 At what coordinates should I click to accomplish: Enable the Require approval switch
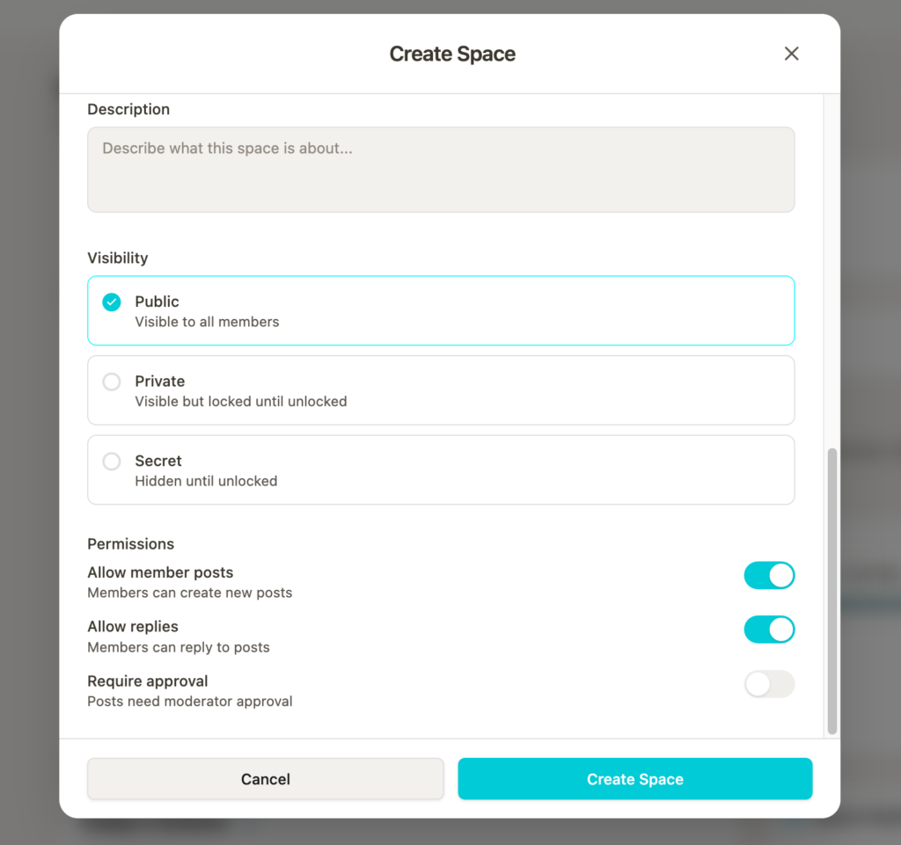click(769, 684)
